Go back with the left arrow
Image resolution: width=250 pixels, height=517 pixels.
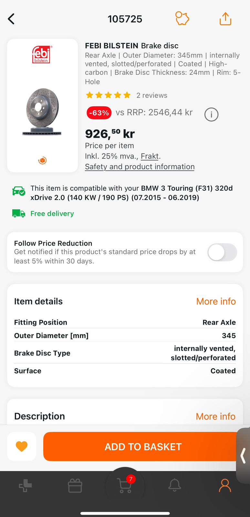11,19
